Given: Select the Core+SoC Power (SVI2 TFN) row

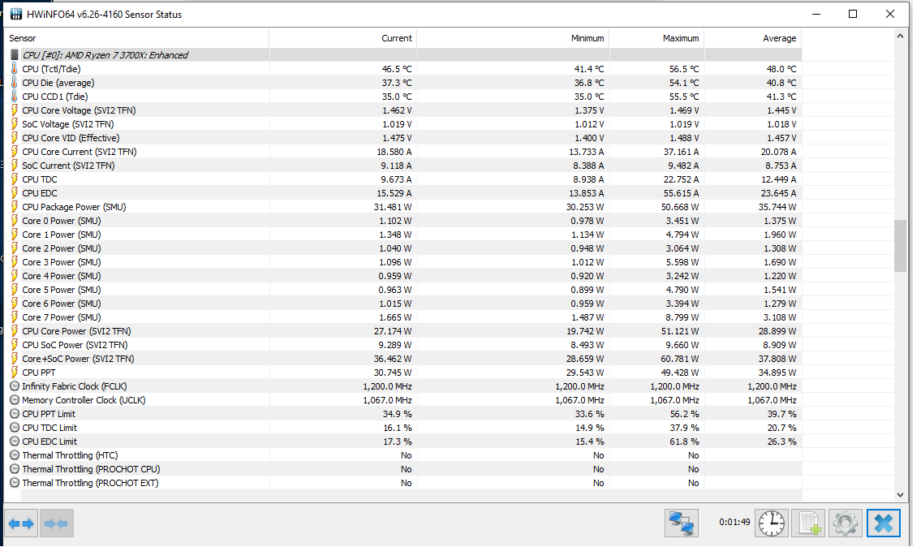Looking at the screenshot, I should pos(403,359).
